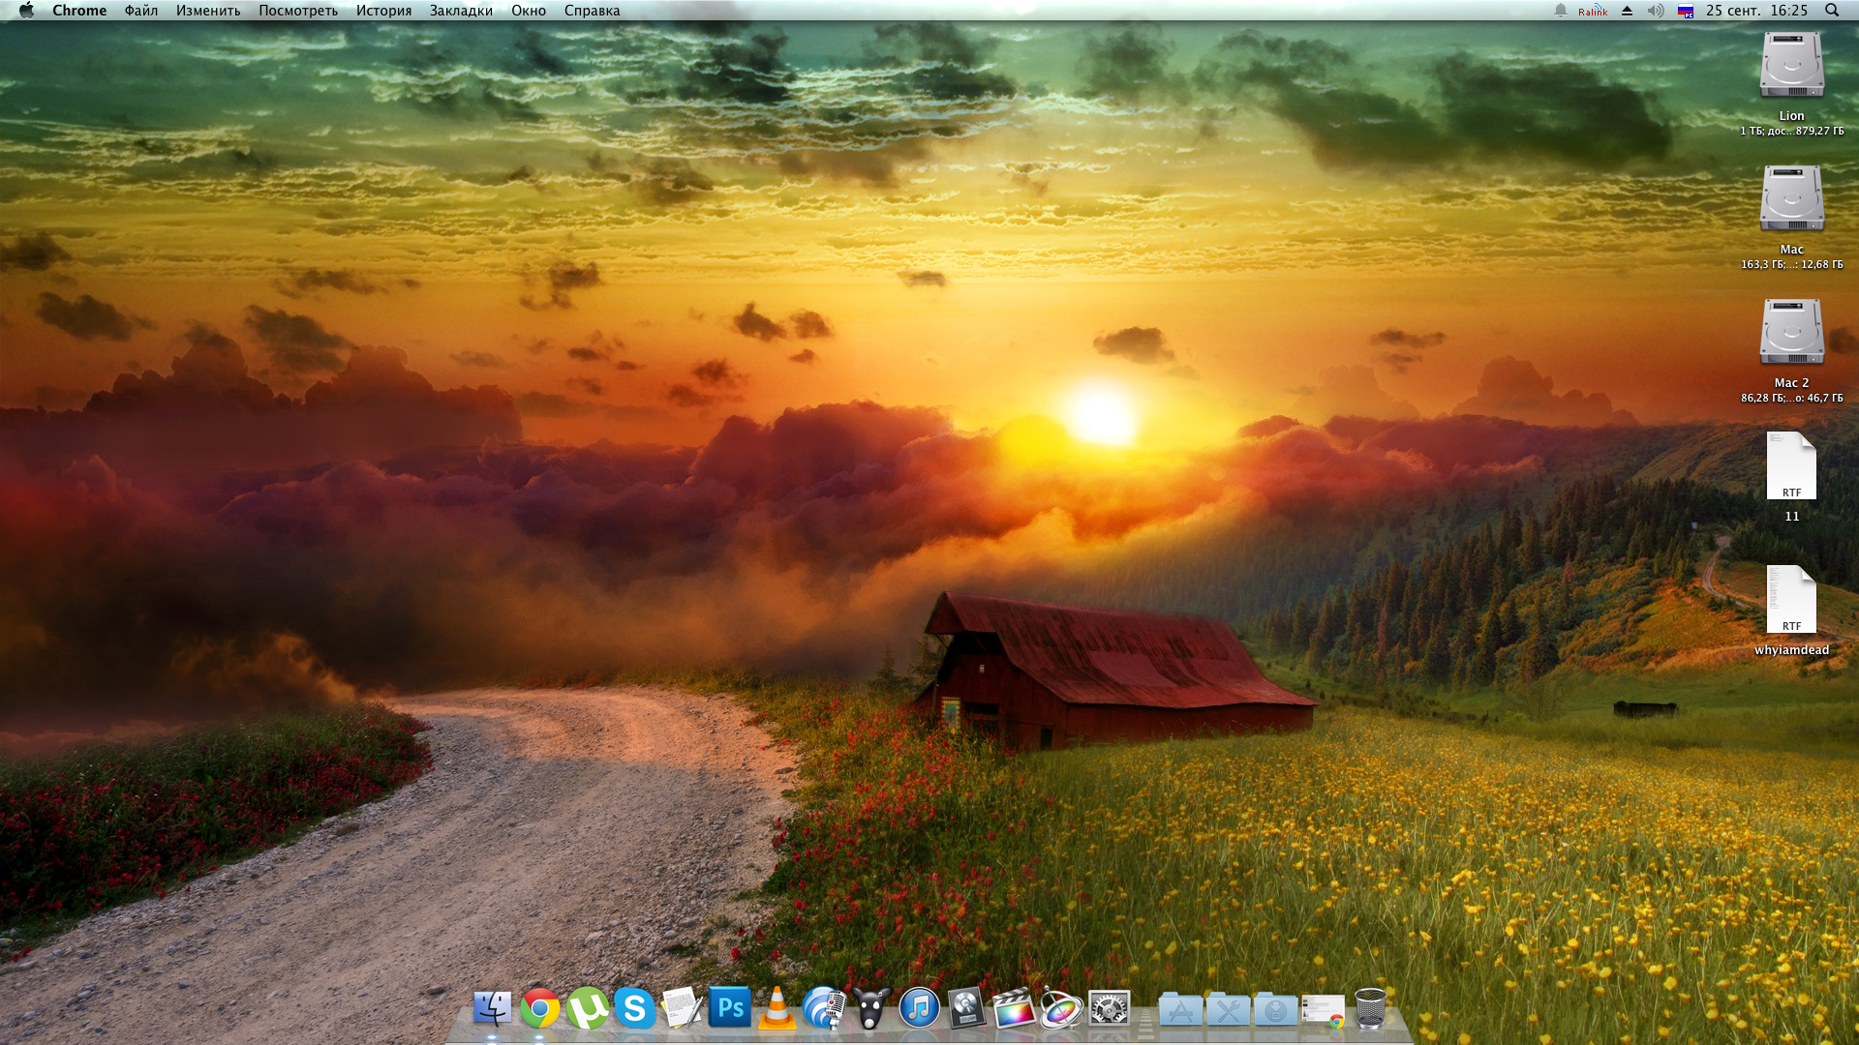The height and width of the screenshot is (1045, 1859).
Task: Open System Preferences gear icon
Action: click(1109, 1009)
